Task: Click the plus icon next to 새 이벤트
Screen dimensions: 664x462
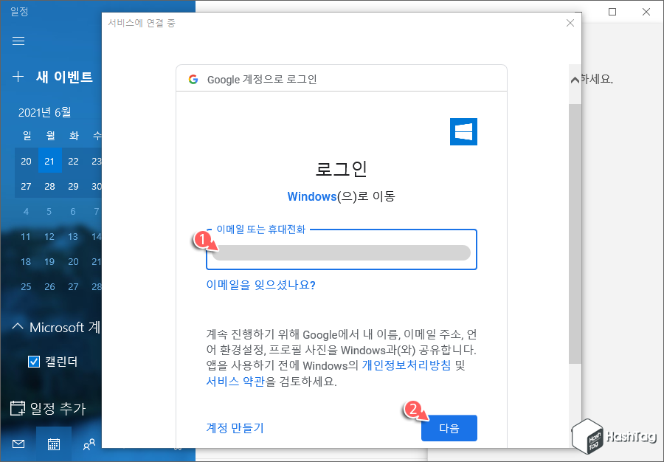Action: coord(17,77)
